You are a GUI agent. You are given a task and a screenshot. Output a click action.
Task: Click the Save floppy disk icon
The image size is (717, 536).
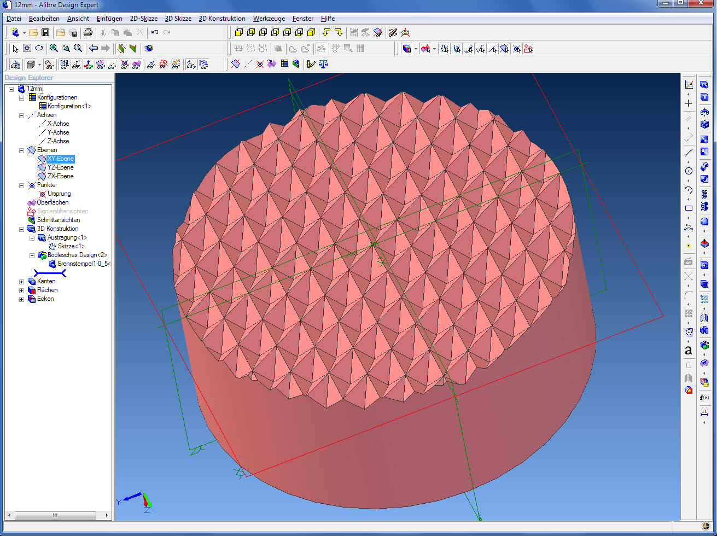(45, 33)
